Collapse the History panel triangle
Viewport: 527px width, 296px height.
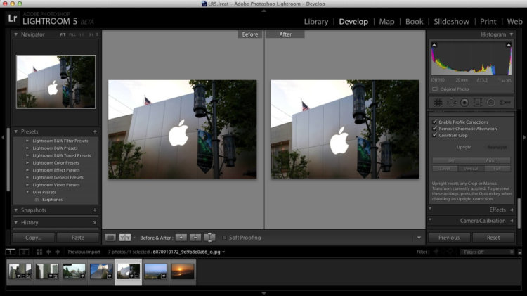(15, 223)
